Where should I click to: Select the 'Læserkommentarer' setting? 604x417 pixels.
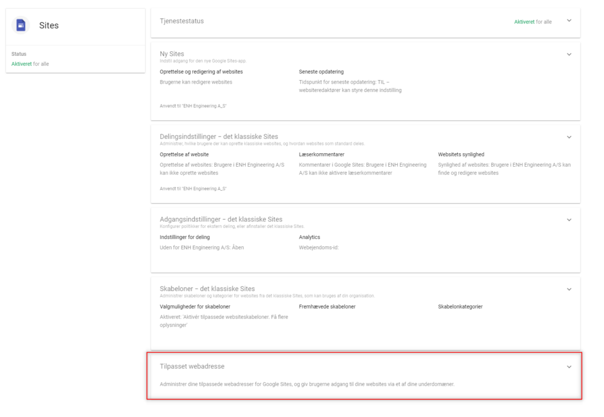click(321, 154)
